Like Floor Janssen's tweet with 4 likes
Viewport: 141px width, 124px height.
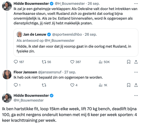click(x=74, y=85)
